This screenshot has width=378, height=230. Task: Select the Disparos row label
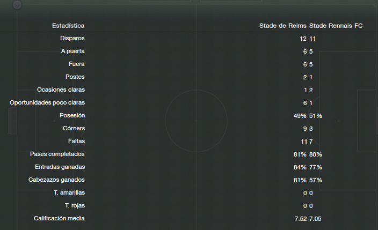click(x=72, y=38)
